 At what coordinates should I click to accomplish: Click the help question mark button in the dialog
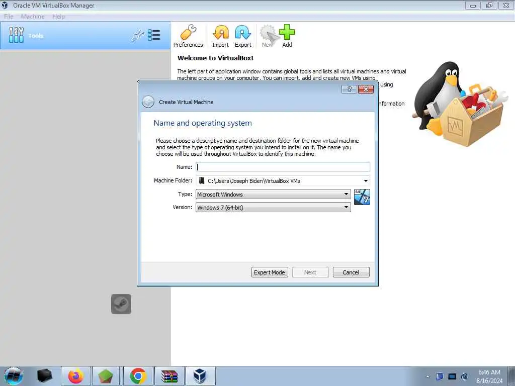click(x=349, y=89)
